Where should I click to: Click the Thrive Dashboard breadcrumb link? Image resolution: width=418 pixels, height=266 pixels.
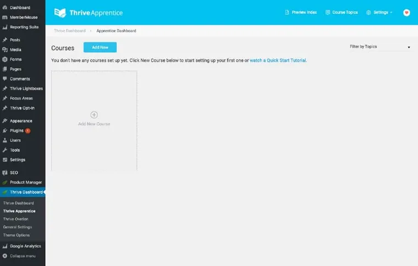pos(70,31)
